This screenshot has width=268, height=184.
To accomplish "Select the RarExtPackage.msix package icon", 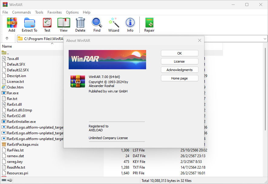I will 4,144.
